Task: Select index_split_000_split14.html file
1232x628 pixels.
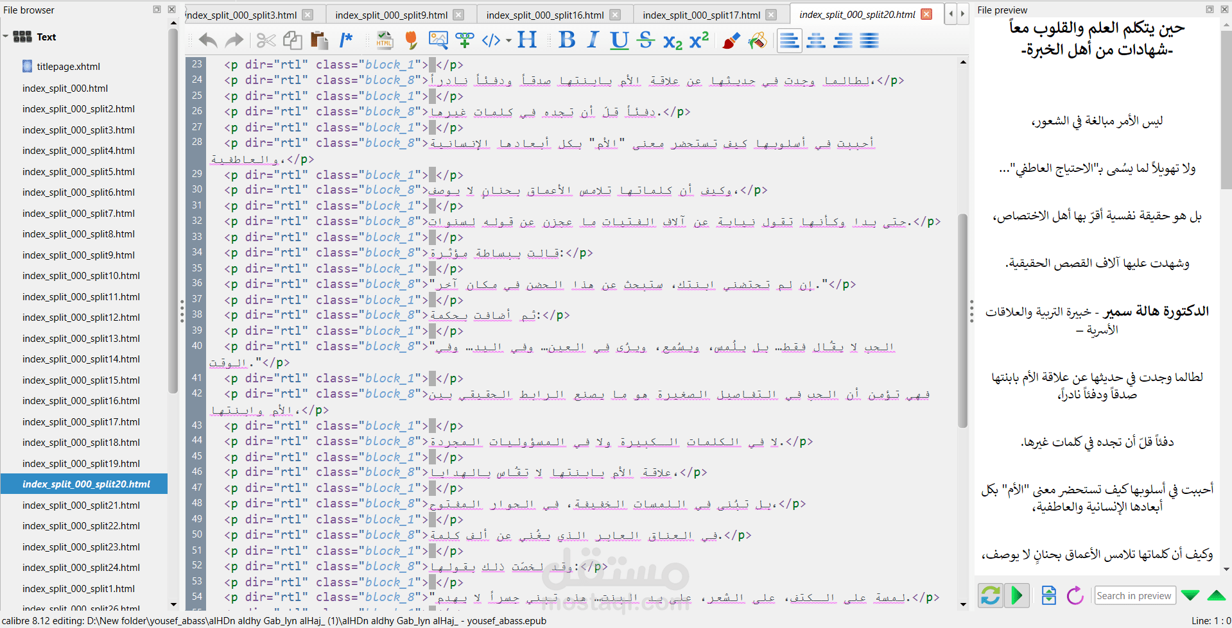Action: pyautogui.click(x=81, y=359)
